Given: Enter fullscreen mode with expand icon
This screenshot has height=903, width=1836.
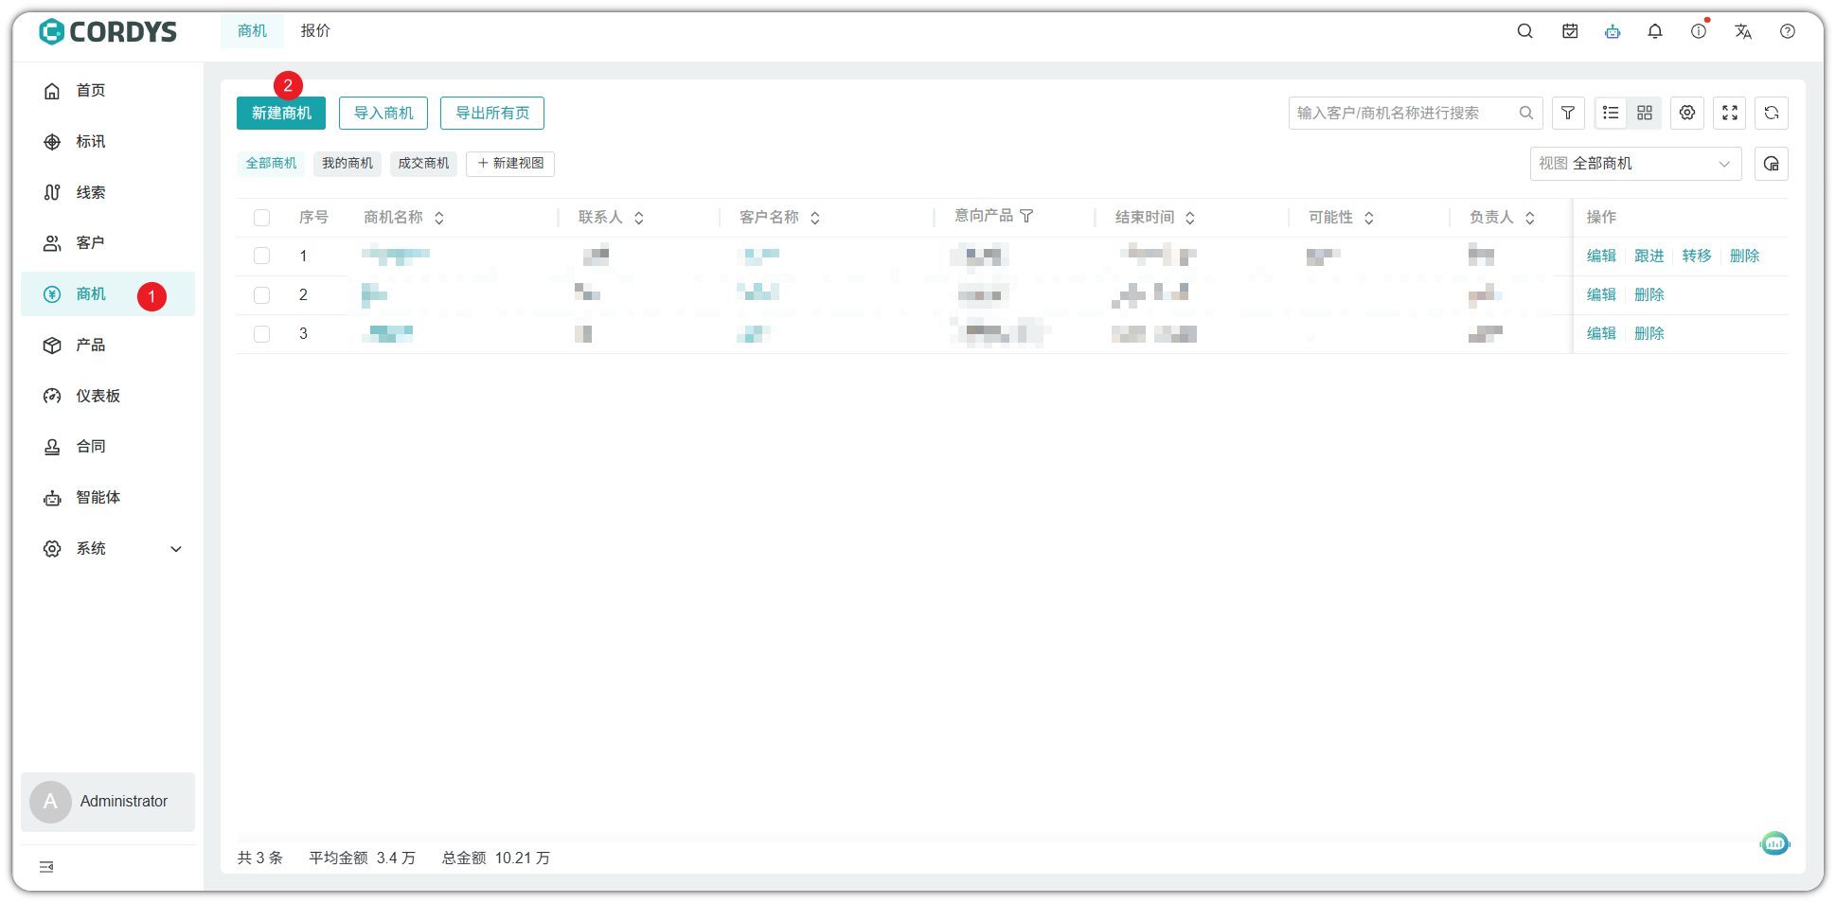Looking at the screenshot, I should click(x=1730, y=114).
